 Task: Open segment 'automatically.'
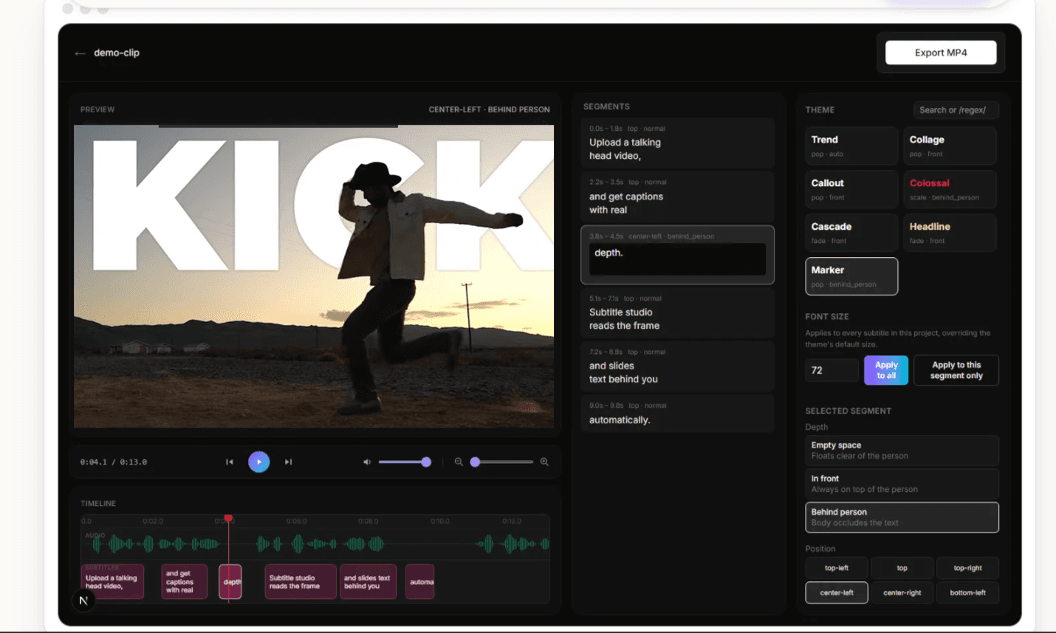pos(677,414)
